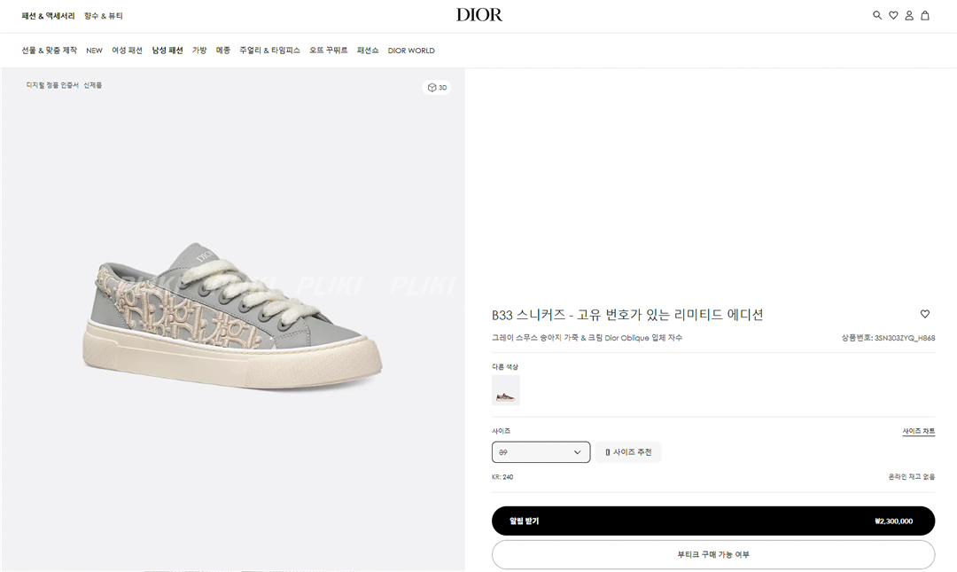
Task: Switch to 향수 & 뷰티 tab
Action: tap(104, 16)
